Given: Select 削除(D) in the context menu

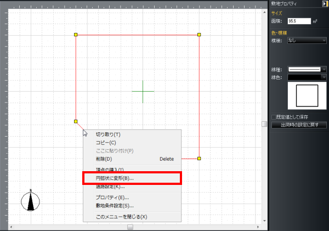Looking at the screenshot, I should tap(104, 159).
